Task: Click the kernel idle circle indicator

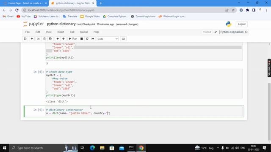Action: [246, 32]
